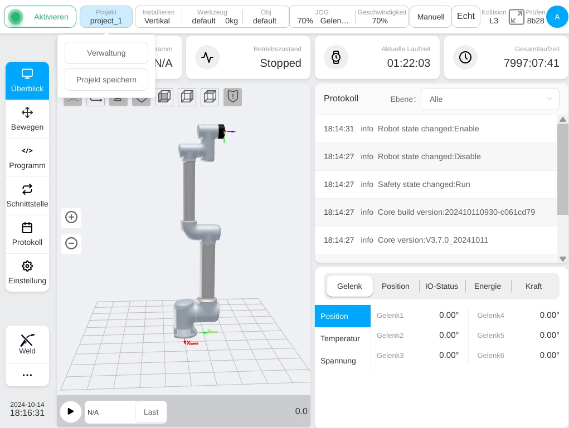This screenshot has height=428, width=569.
Task: Click Verwaltung in project menu
Action: pos(106,53)
